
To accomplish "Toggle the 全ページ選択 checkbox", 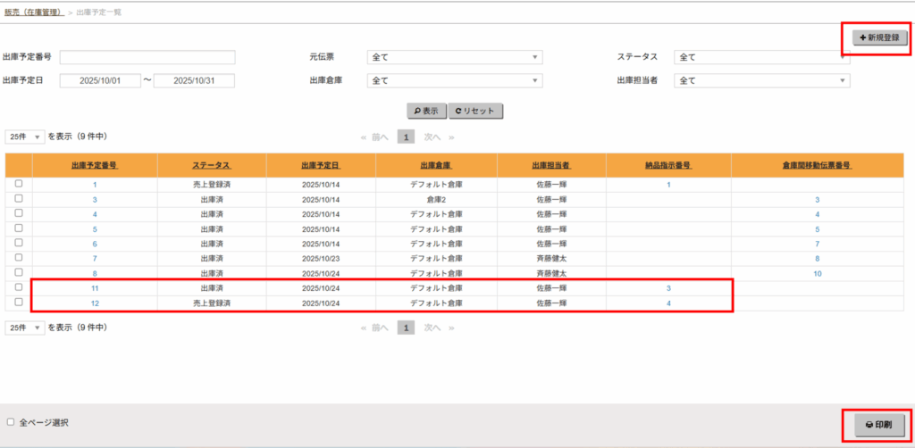I will [x=11, y=421].
